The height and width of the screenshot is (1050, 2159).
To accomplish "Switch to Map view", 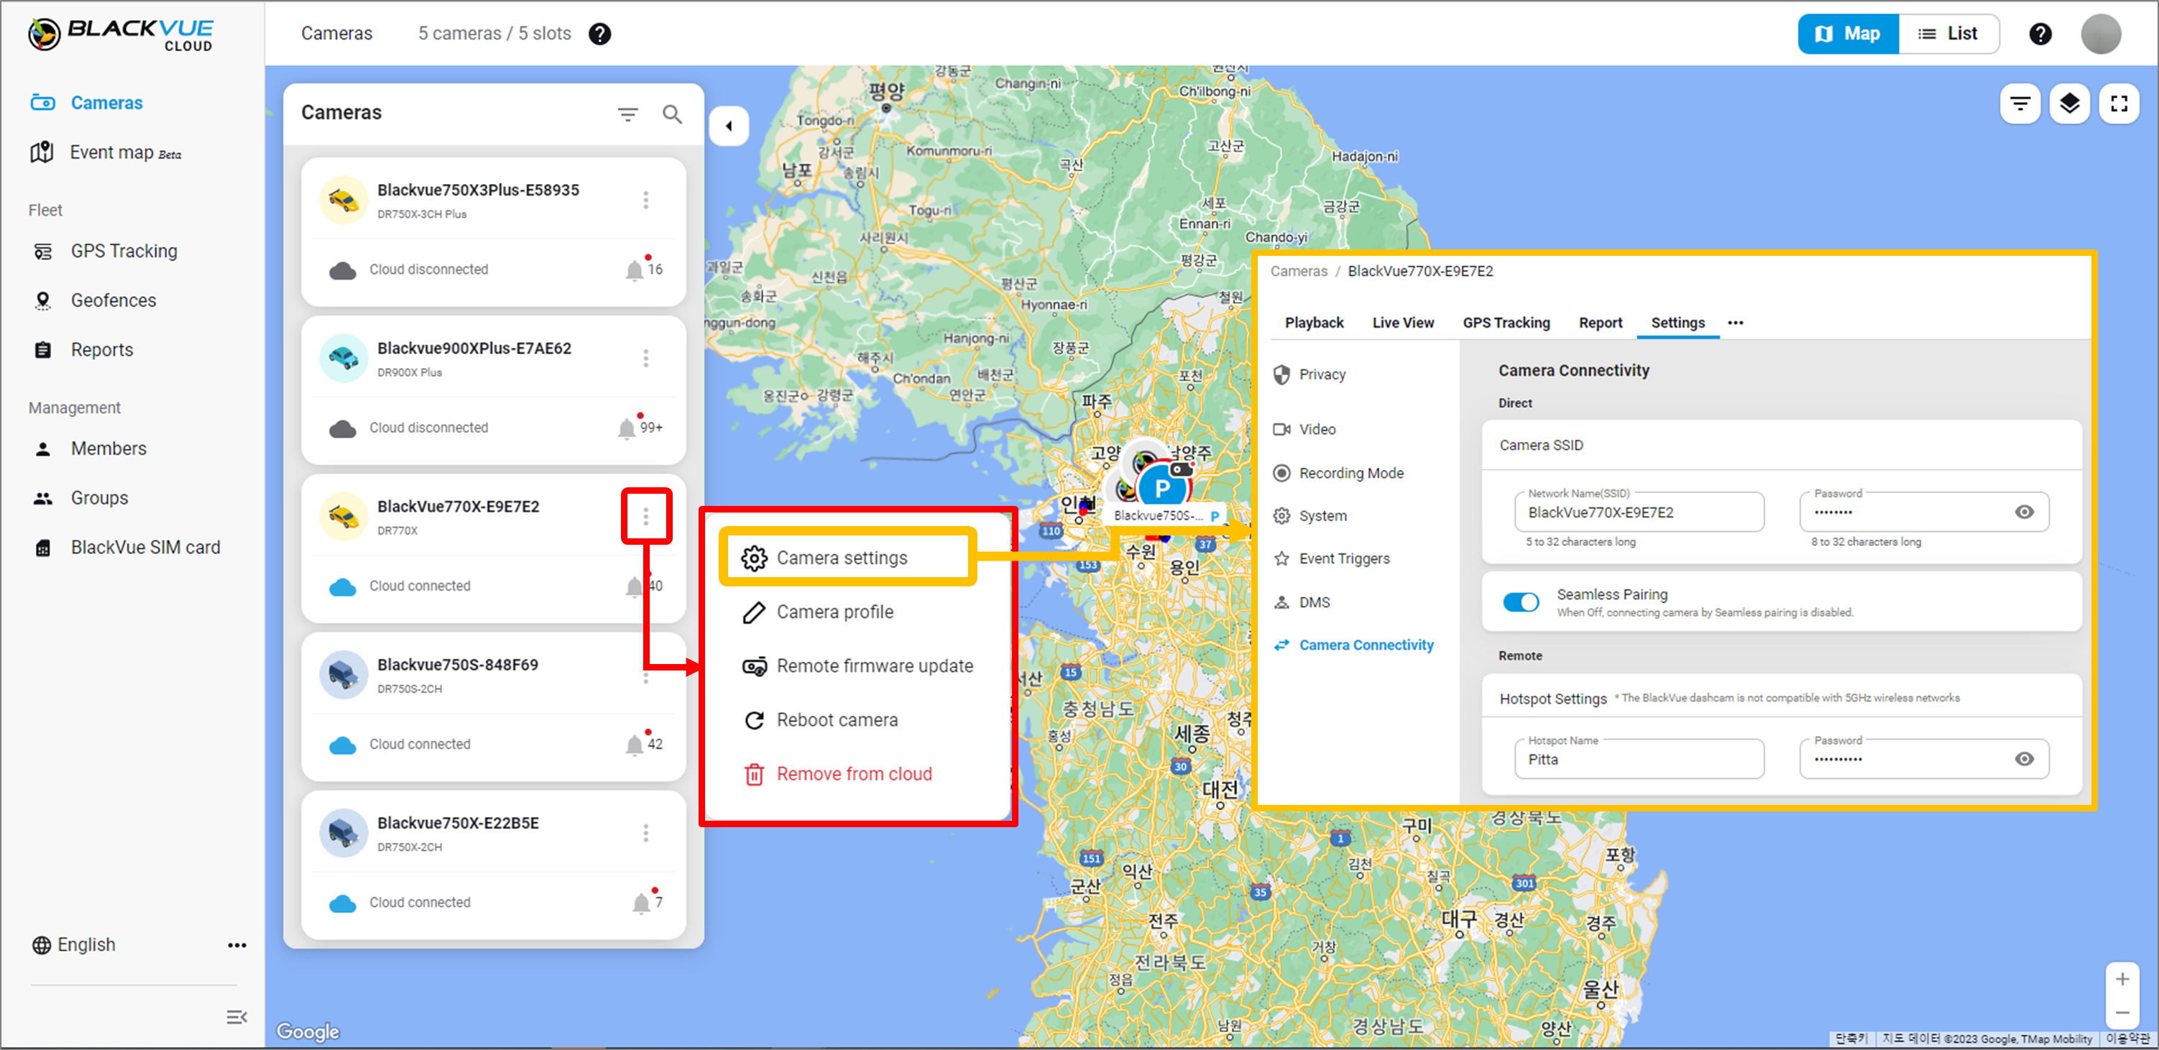I will [1848, 34].
